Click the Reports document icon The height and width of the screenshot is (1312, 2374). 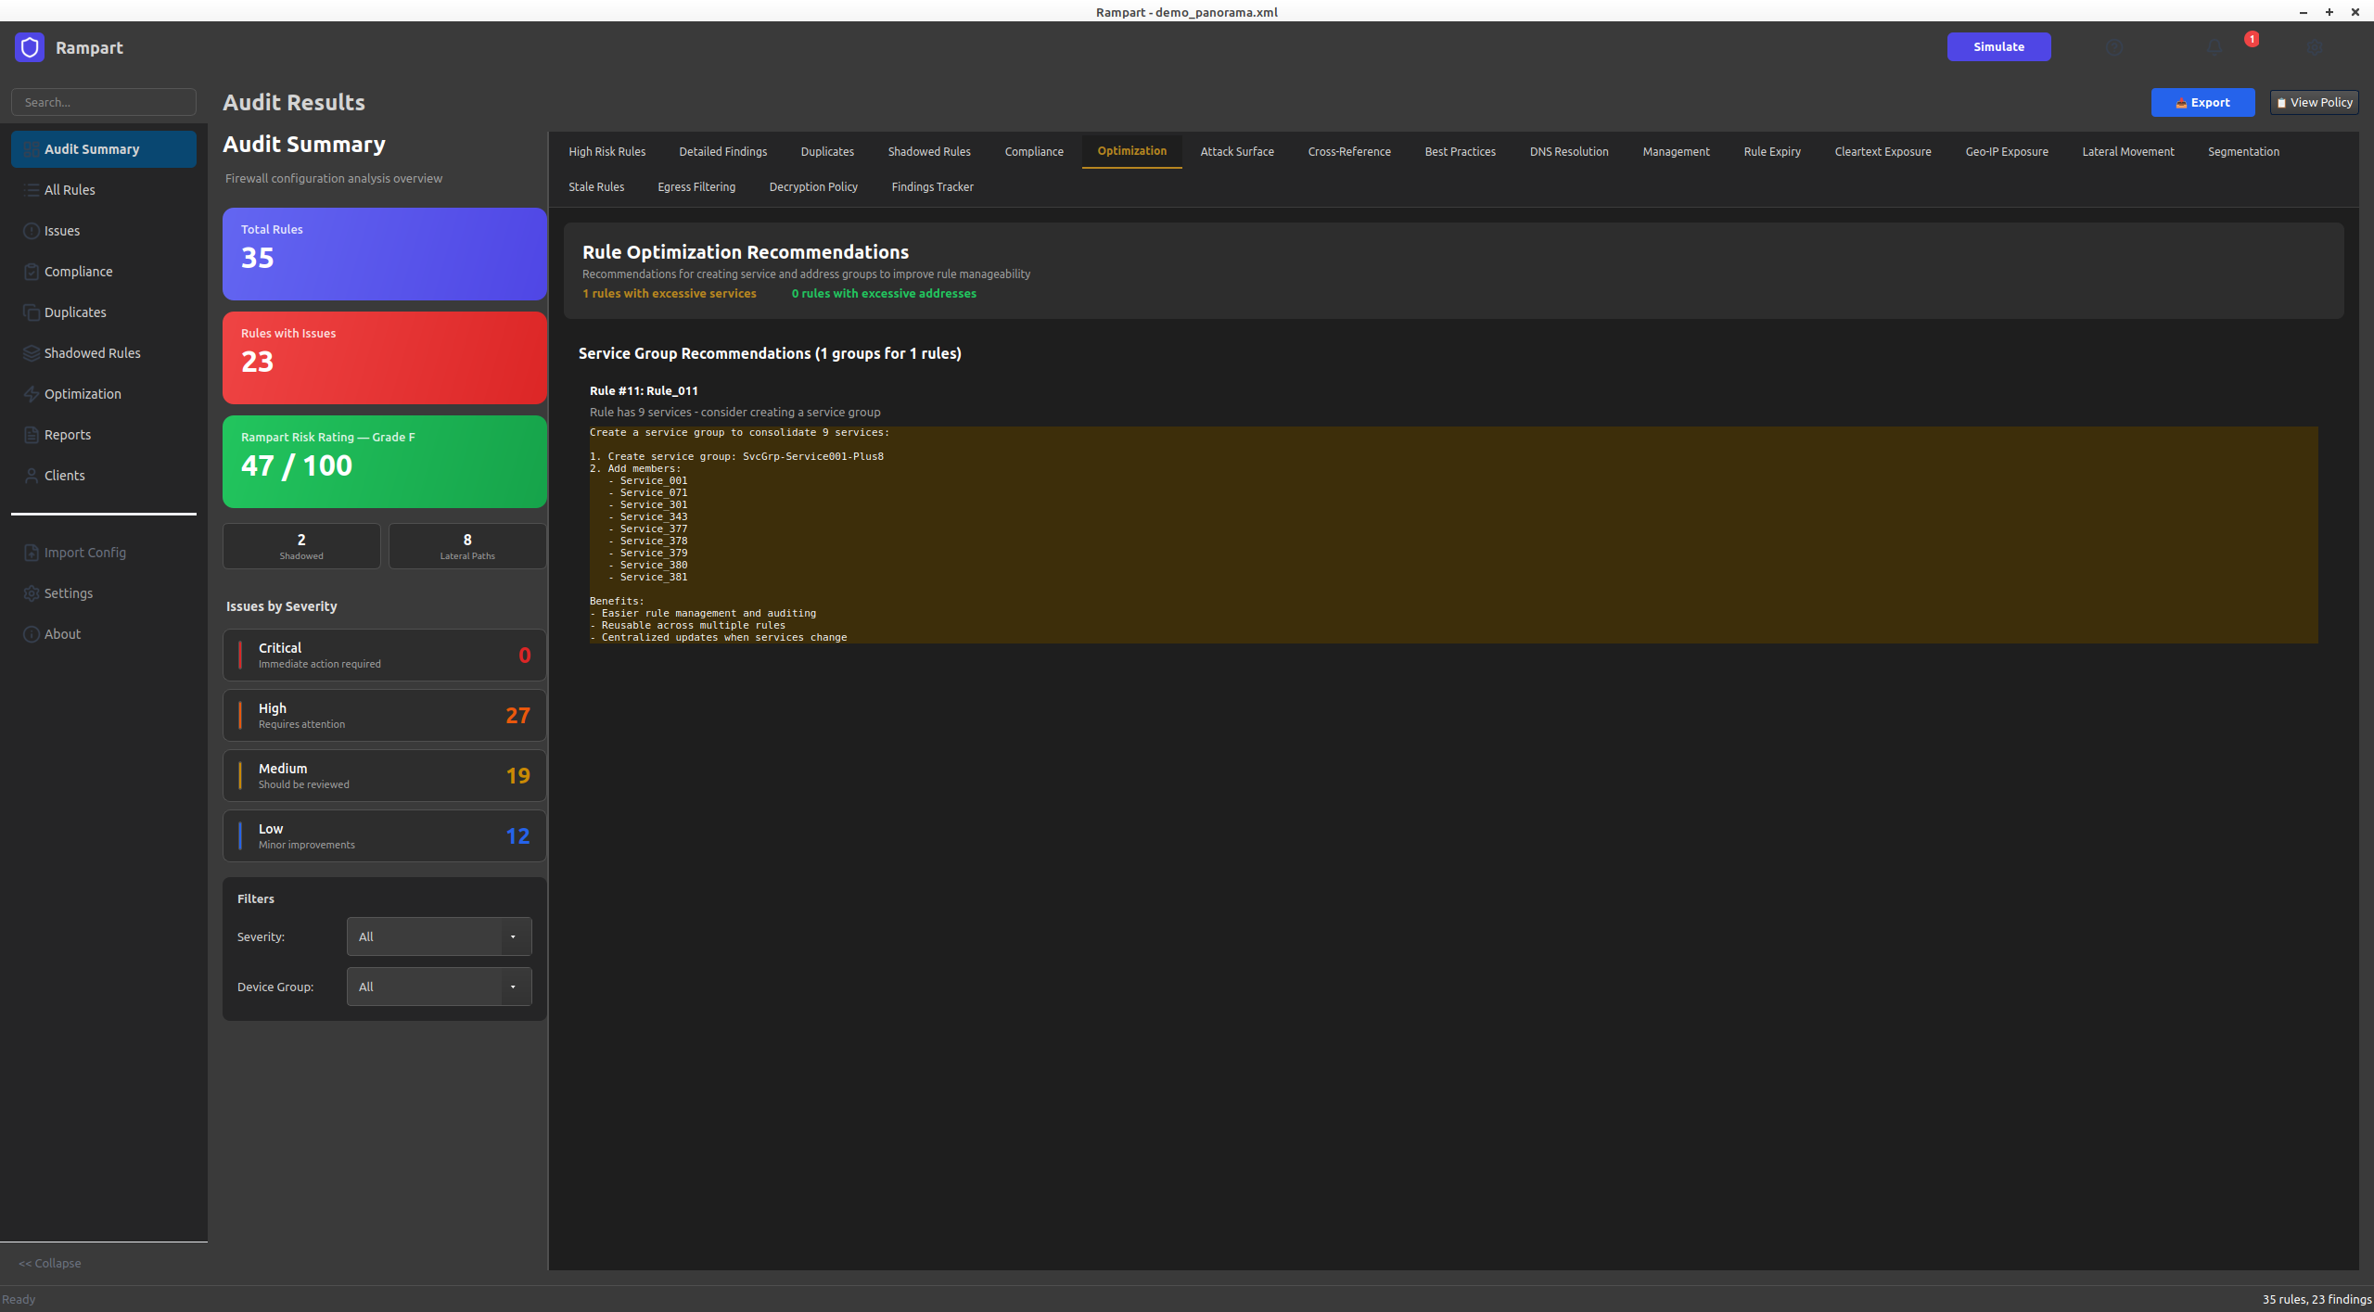[31, 435]
